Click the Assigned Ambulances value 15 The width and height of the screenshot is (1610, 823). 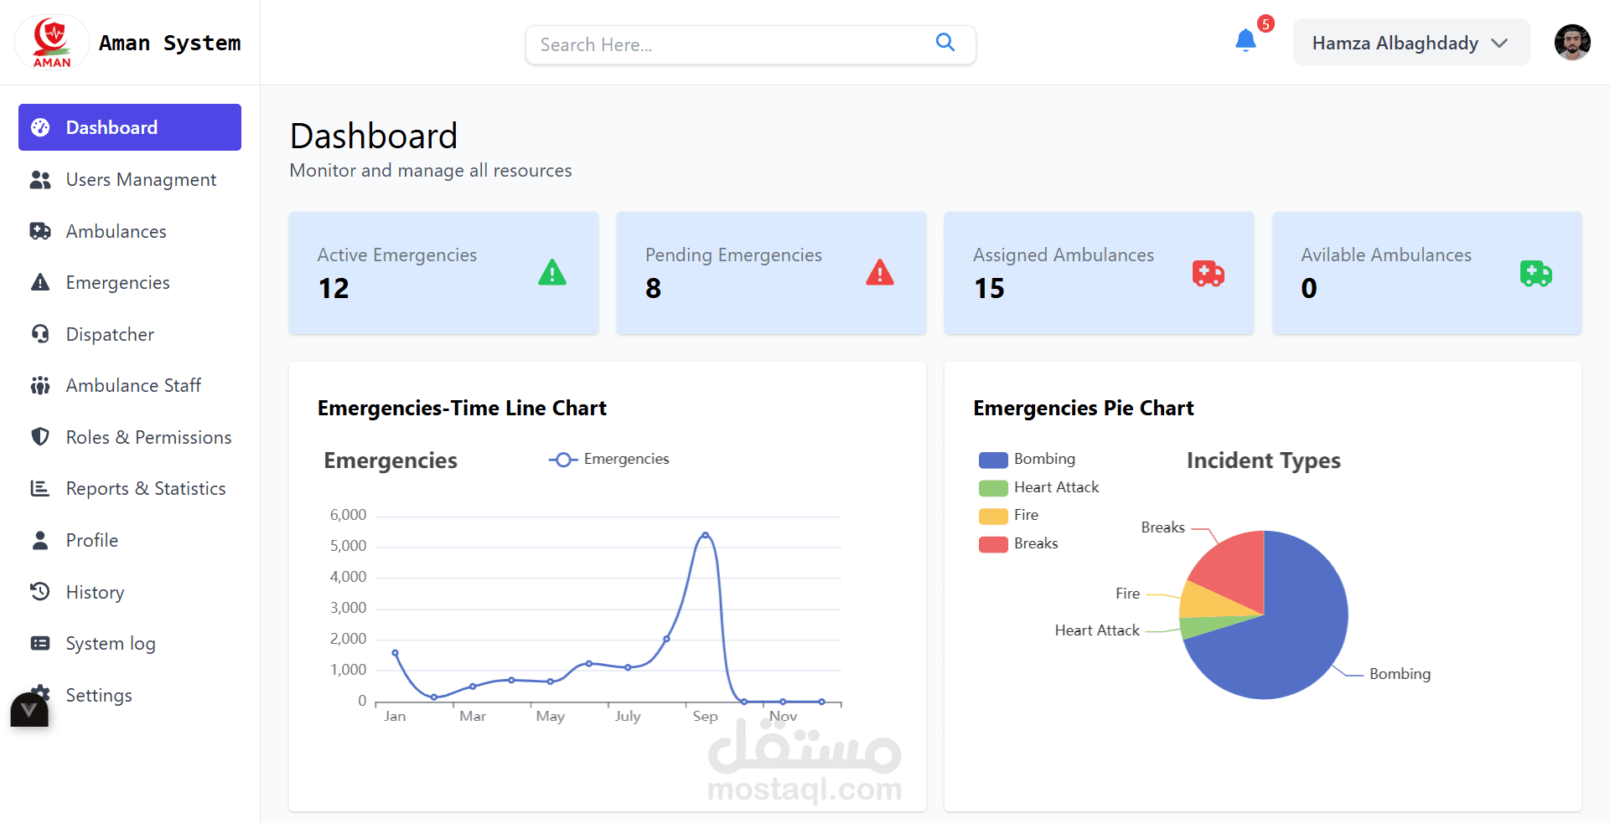tap(989, 288)
